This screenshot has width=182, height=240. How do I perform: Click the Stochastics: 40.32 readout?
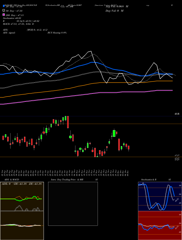click(12, 18)
